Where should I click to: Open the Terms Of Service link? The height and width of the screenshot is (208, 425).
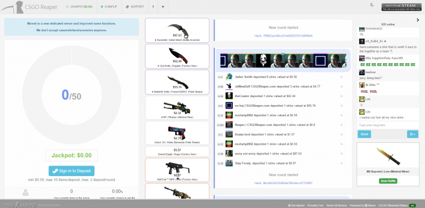[337, 205]
